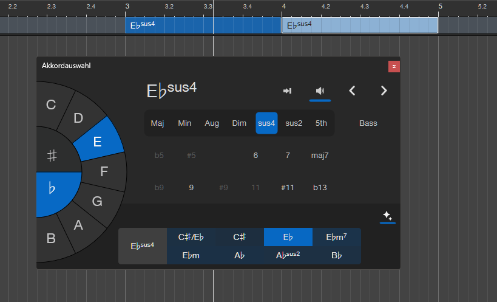The width and height of the screenshot is (497, 302).
Task: Click the insert-and-advance arrow icon
Action: 287,91
